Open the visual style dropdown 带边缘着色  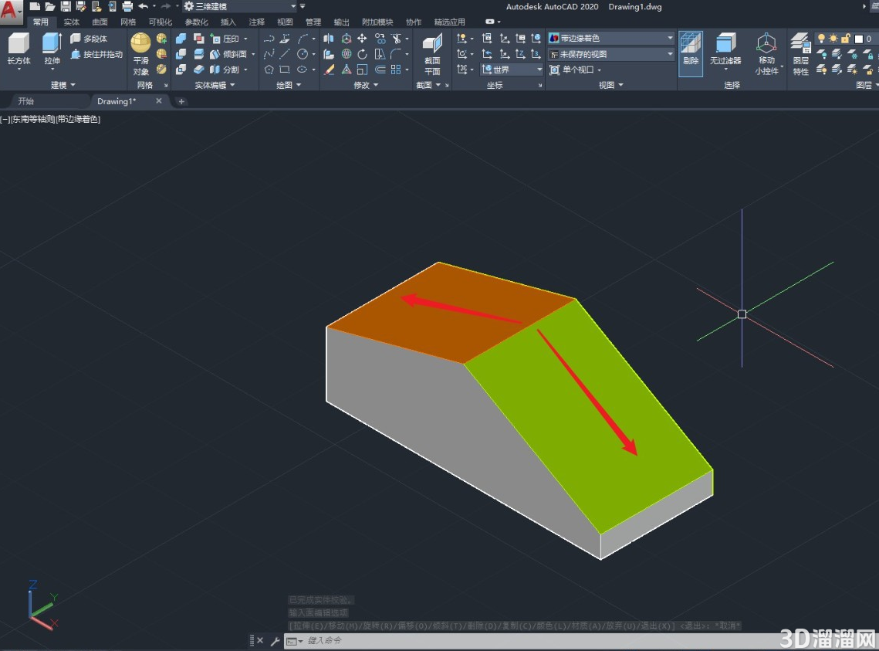pyautogui.click(x=610, y=38)
